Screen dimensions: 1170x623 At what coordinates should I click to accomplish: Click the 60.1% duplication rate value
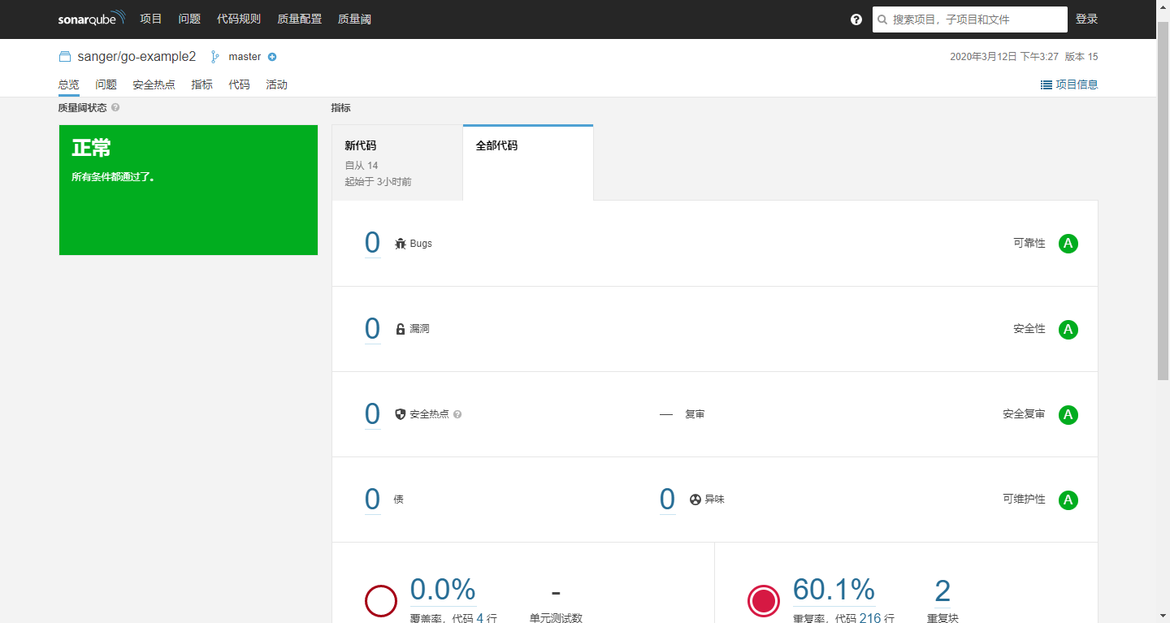834,589
